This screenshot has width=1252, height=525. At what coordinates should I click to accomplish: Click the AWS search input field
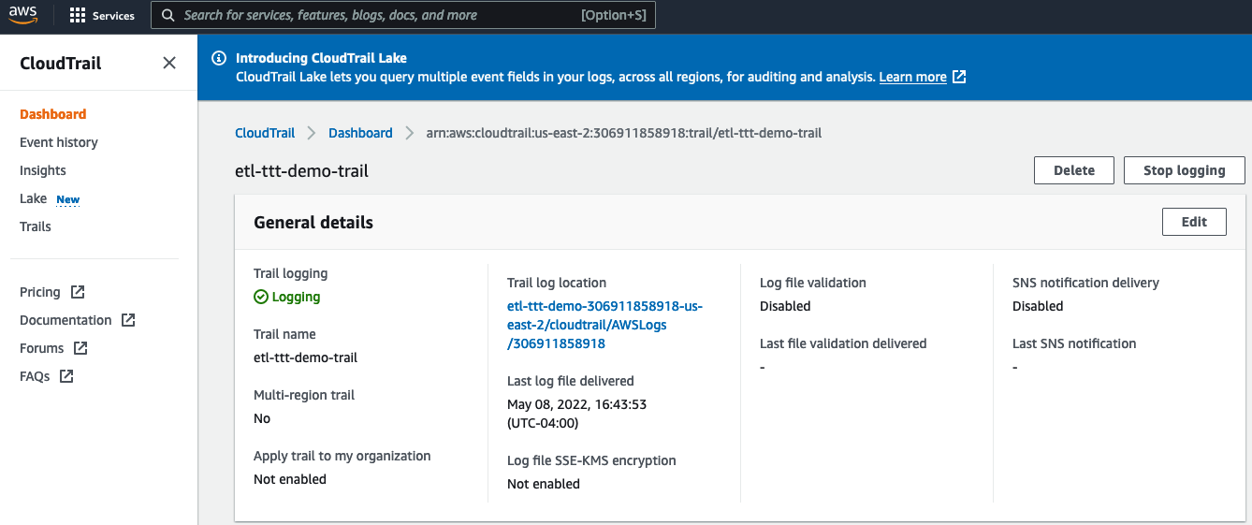click(x=403, y=15)
